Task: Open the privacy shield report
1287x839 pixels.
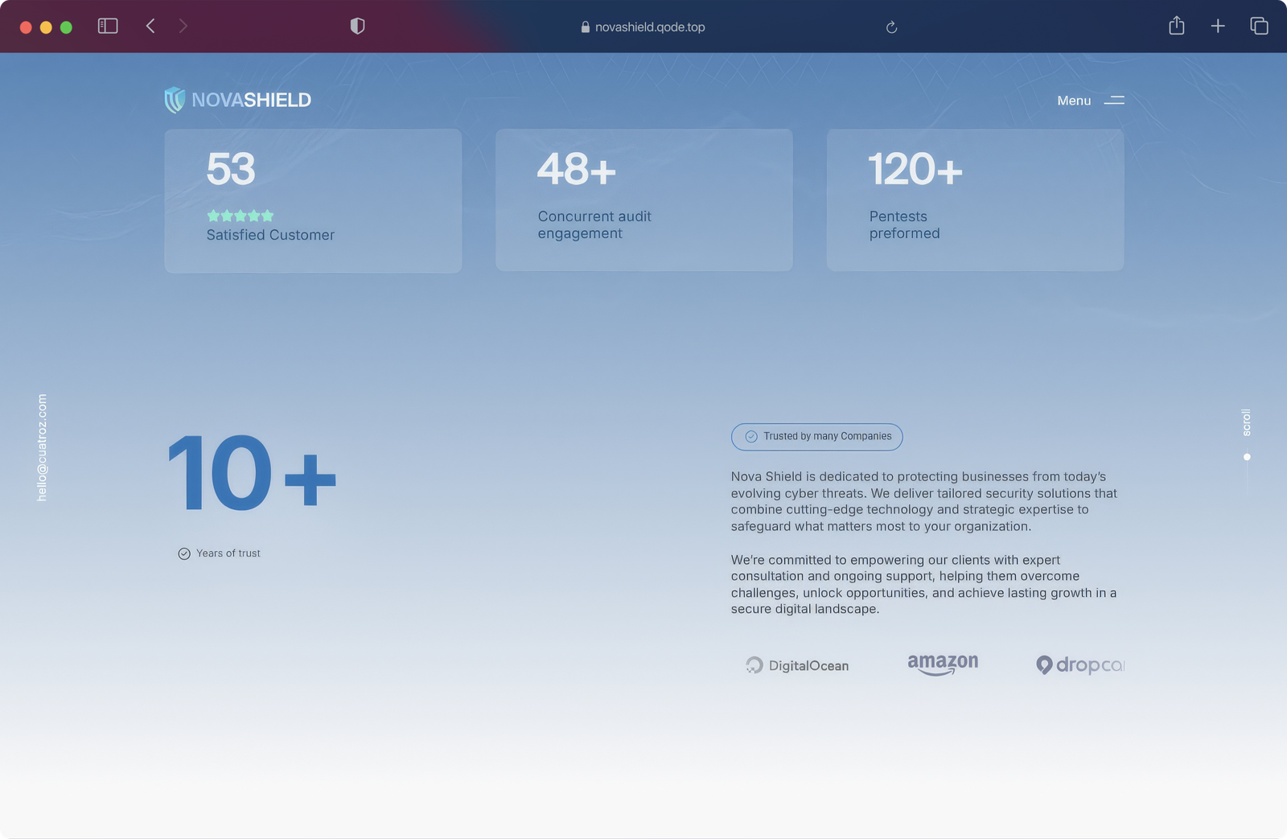Action: point(358,27)
